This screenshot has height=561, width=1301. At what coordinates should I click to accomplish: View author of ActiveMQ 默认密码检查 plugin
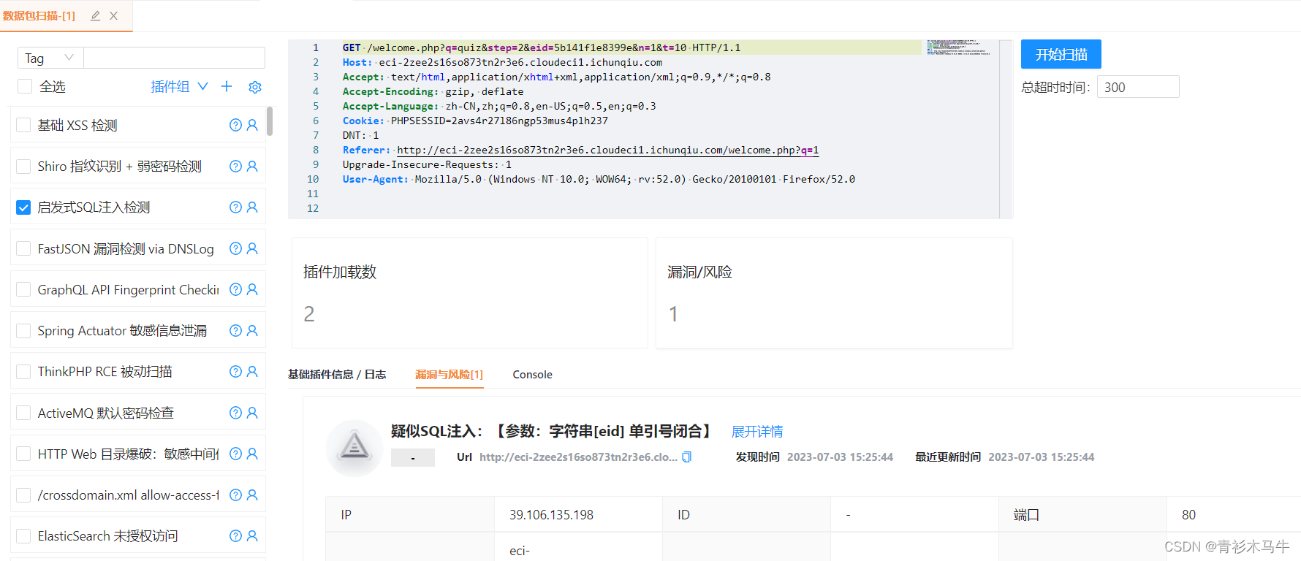pyautogui.click(x=253, y=413)
